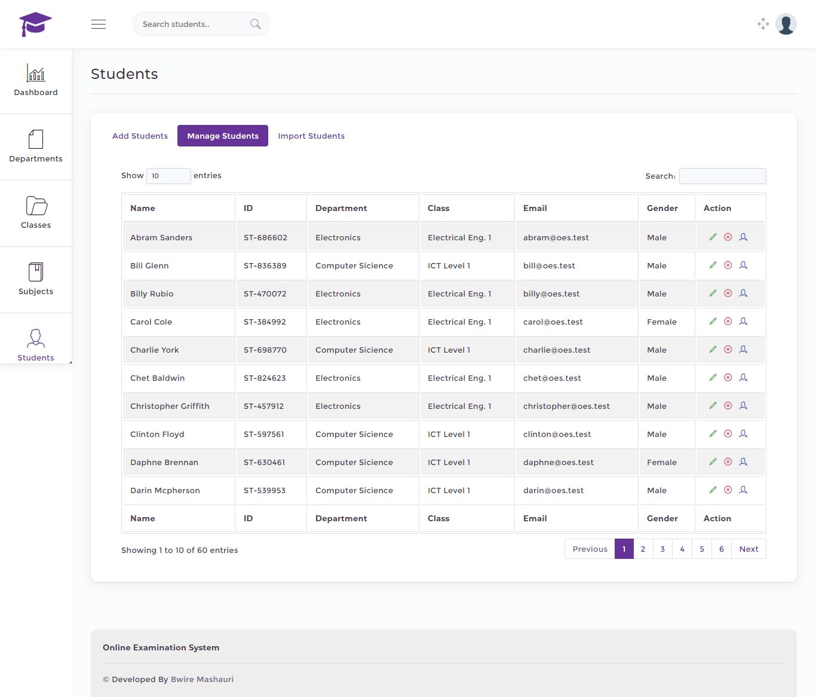The image size is (816, 697).
Task: Open the user profile avatar
Action: pyautogui.click(x=786, y=24)
